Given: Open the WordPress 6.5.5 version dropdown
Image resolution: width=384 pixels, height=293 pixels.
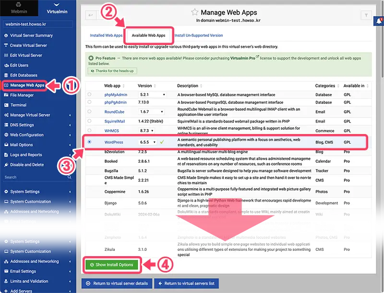Looking at the screenshot, I should pos(147,142).
